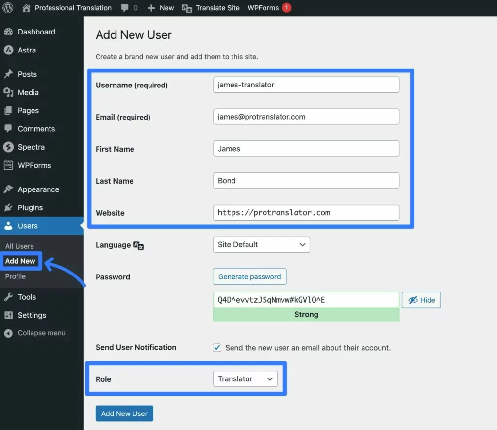Click Collapse menu text

42,333
